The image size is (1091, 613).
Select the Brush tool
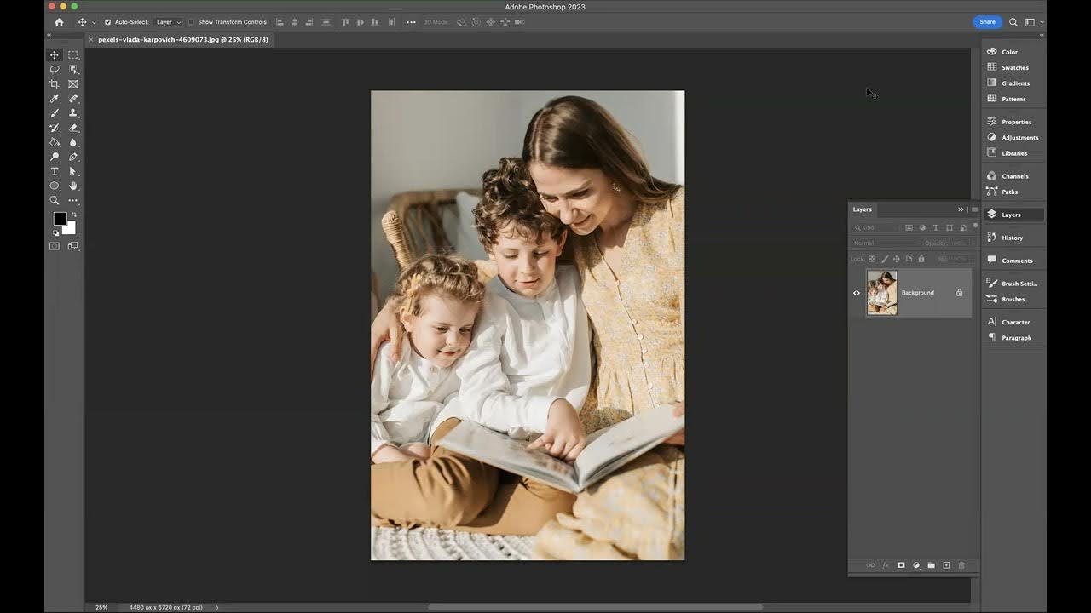[x=55, y=113]
